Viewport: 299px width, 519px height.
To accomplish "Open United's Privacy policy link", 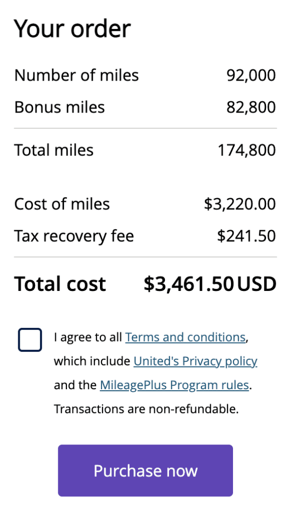I will tap(195, 361).
